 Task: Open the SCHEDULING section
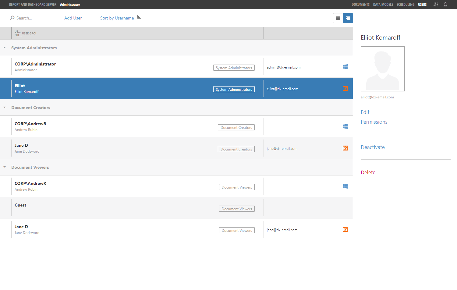click(406, 4)
